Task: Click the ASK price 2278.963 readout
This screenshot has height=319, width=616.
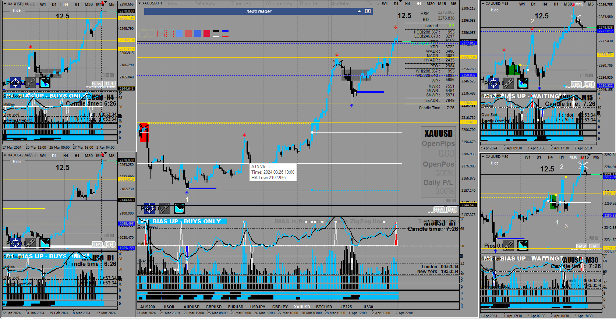Action: click(x=446, y=13)
